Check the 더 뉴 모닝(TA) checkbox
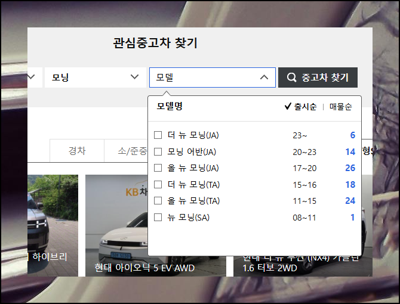Image resolution: width=400 pixels, height=304 pixels. [158, 184]
